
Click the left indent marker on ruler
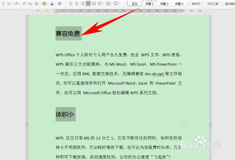pos(55,13)
